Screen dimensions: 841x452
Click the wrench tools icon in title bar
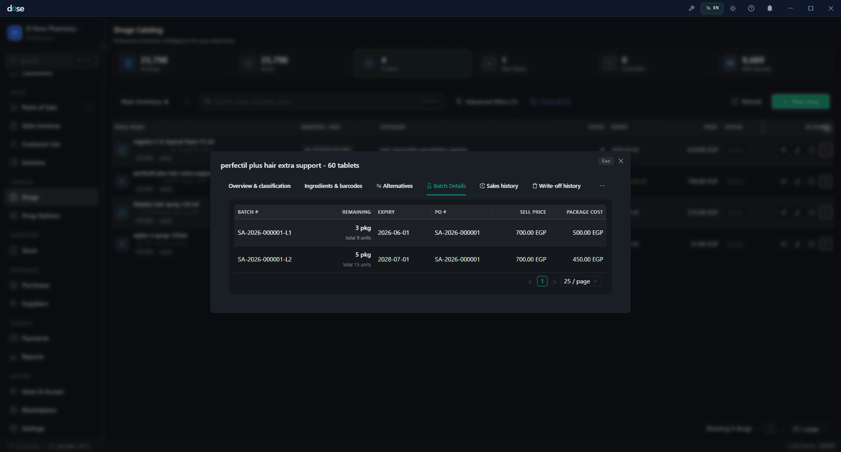point(692,8)
